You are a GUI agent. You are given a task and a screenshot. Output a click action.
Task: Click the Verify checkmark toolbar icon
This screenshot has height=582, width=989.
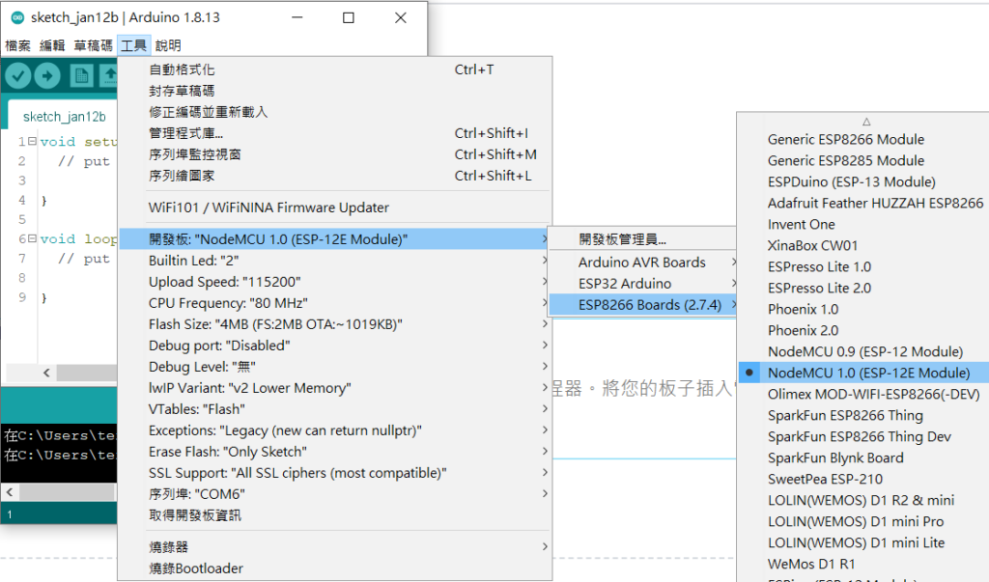18,75
